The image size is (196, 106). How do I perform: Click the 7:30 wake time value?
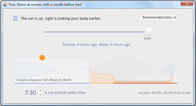click(30, 93)
